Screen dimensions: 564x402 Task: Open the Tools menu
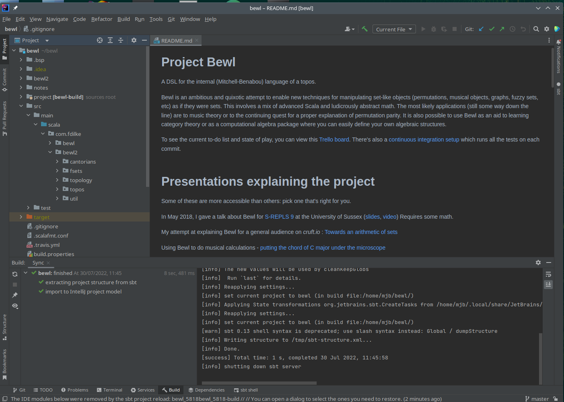[156, 19]
